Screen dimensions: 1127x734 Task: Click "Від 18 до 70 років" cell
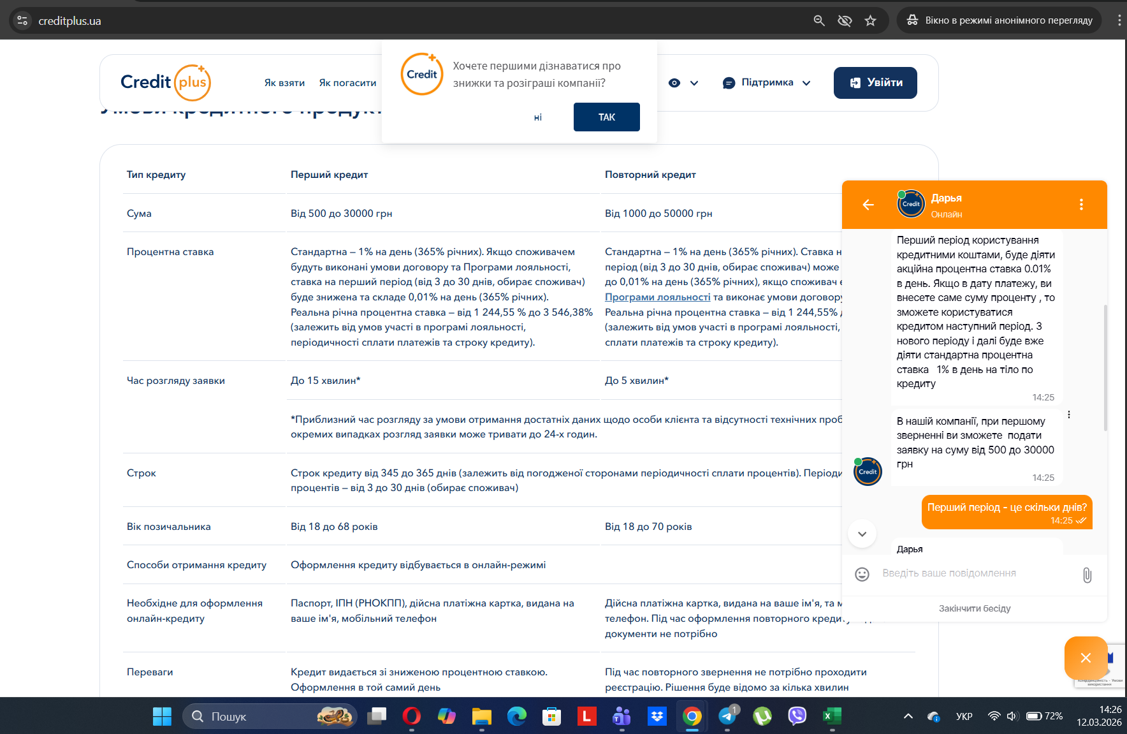[x=648, y=527]
